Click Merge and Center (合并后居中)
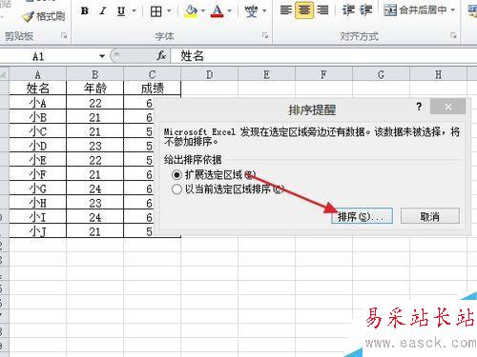The image size is (477, 357). [x=415, y=10]
